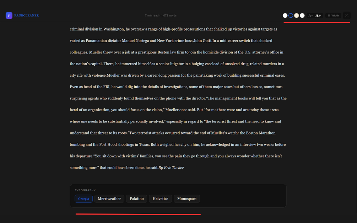Click the line starting "Even as head of the FBI"
Image resolution: width=357 pixels, height=223 pixels.
(x=176, y=87)
